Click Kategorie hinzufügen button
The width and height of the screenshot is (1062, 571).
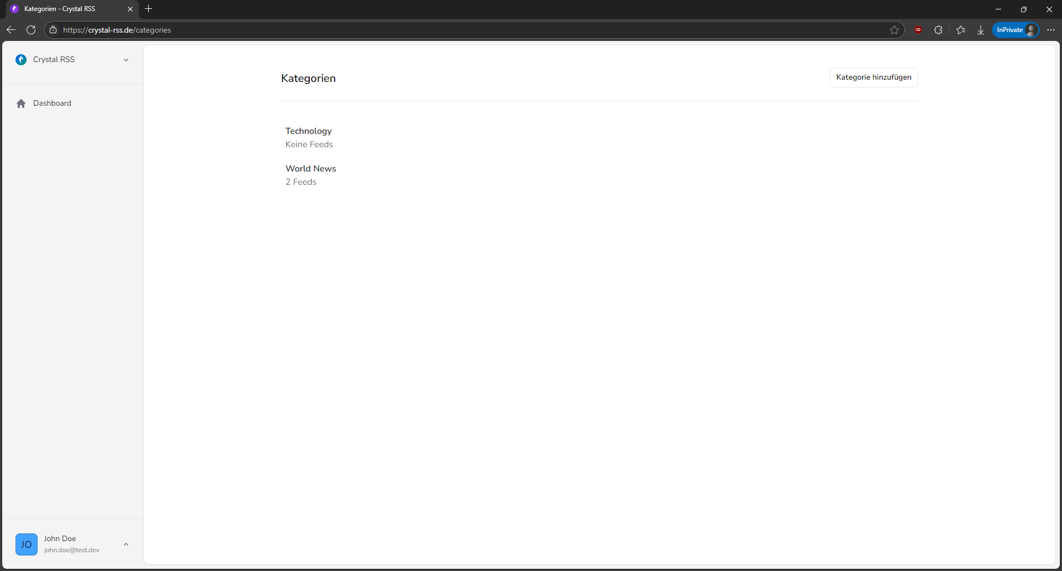(873, 77)
